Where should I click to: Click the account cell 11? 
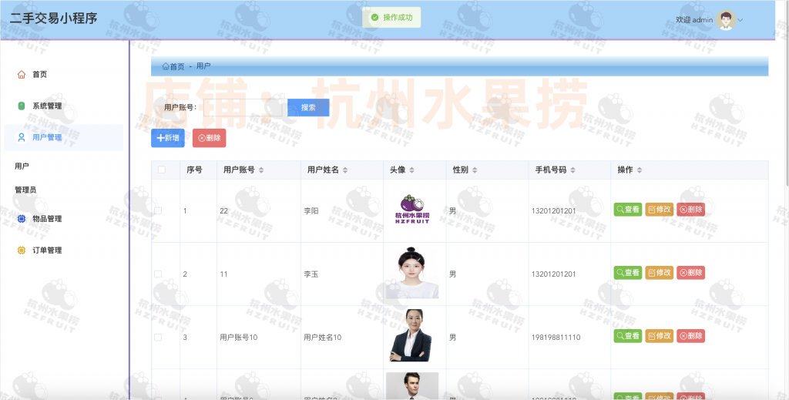click(224, 274)
